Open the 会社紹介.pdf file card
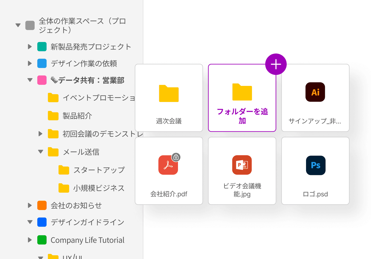This screenshot has height=259, width=371. coord(169,171)
